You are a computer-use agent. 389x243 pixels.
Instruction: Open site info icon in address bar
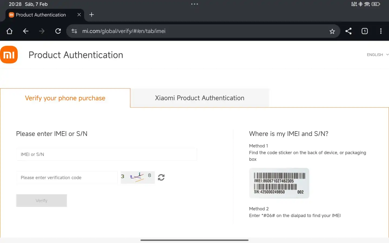(74, 31)
